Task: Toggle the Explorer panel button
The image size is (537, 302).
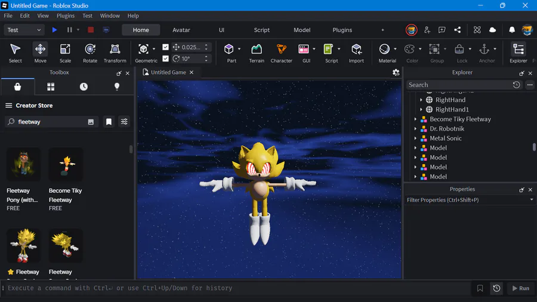Action: click(x=519, y=53)
